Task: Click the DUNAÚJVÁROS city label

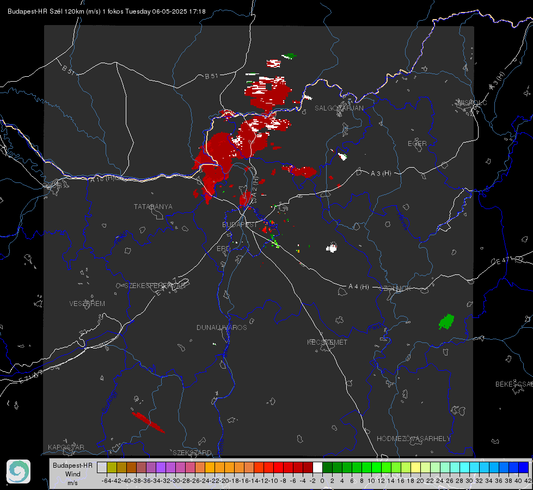Action: [x=222, y=327]
